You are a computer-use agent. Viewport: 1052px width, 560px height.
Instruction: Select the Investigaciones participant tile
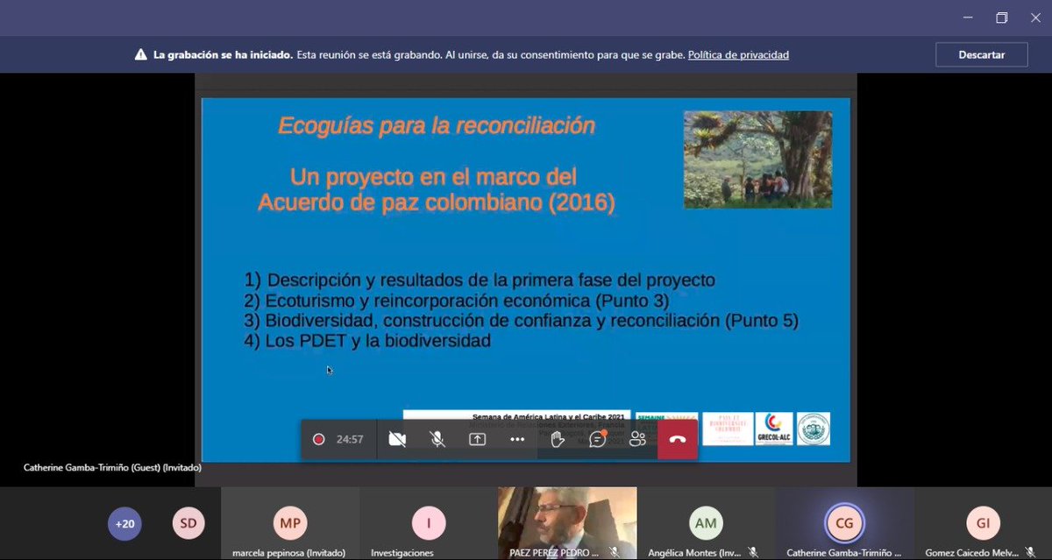429,523
